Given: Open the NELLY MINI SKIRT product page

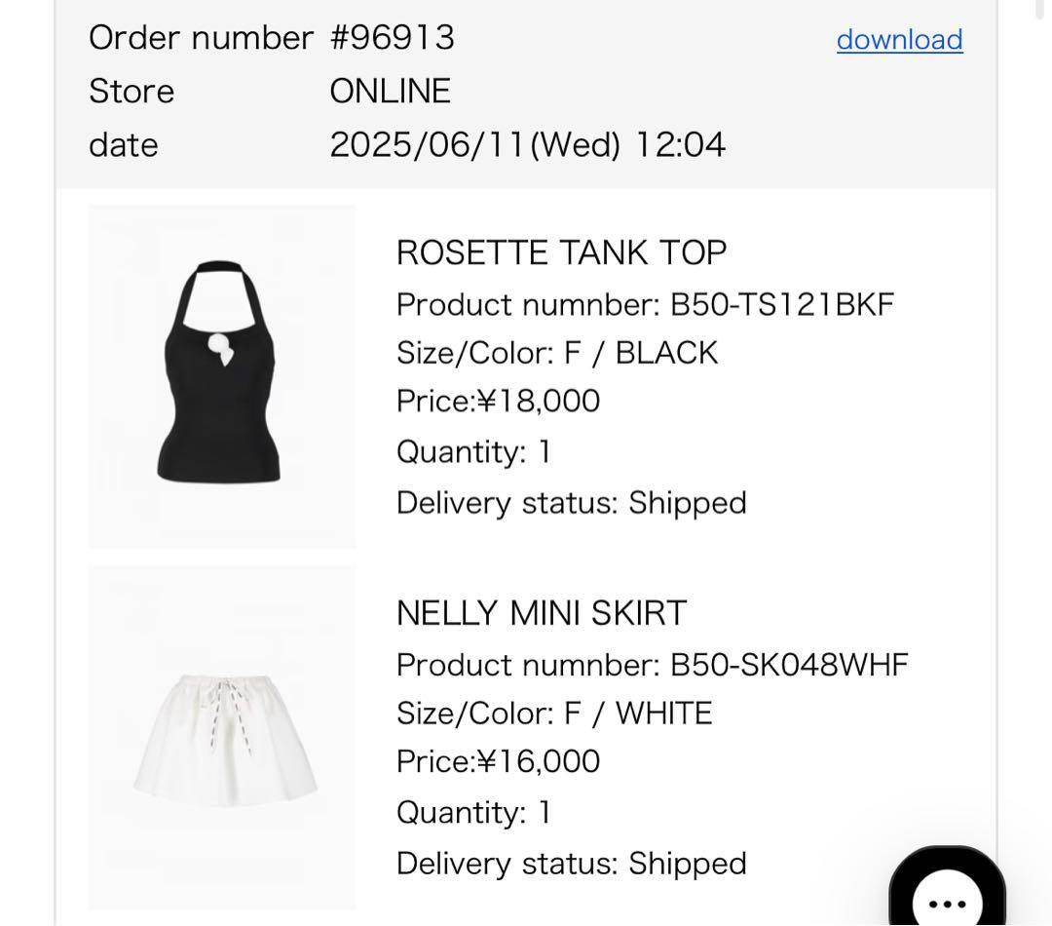Looking at the screenshot, I should pos(541,613).
